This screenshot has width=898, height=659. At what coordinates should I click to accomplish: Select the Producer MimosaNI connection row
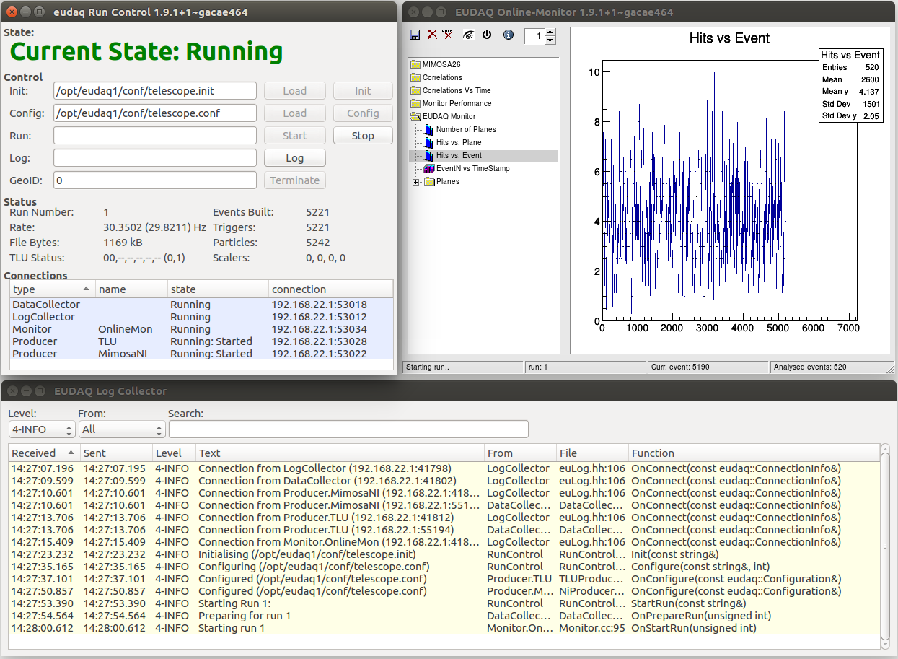tap(202, 354)
